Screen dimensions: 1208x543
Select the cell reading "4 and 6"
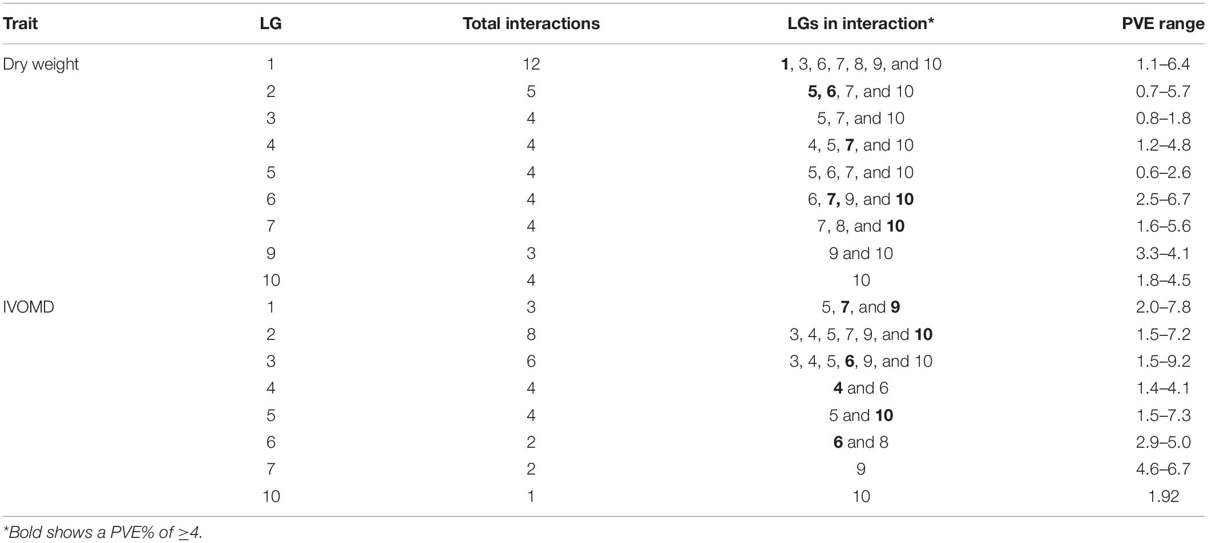[x=860, y=388]
